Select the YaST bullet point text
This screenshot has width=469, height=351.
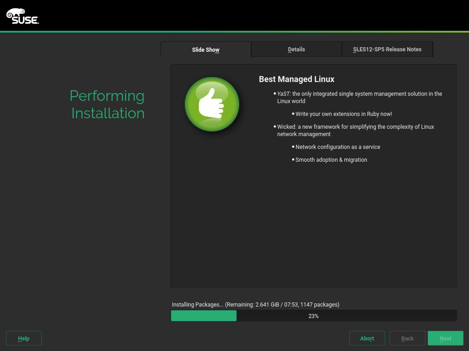[359, 97]
